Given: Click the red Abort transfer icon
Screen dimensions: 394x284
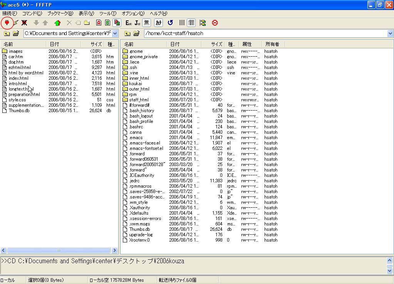Looking at the screenshot, I should pyautogui.click(x=215, y=23).
